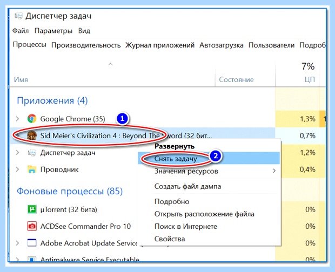
Task: Click the Google Chrome app icon
Action: point(32,119)
